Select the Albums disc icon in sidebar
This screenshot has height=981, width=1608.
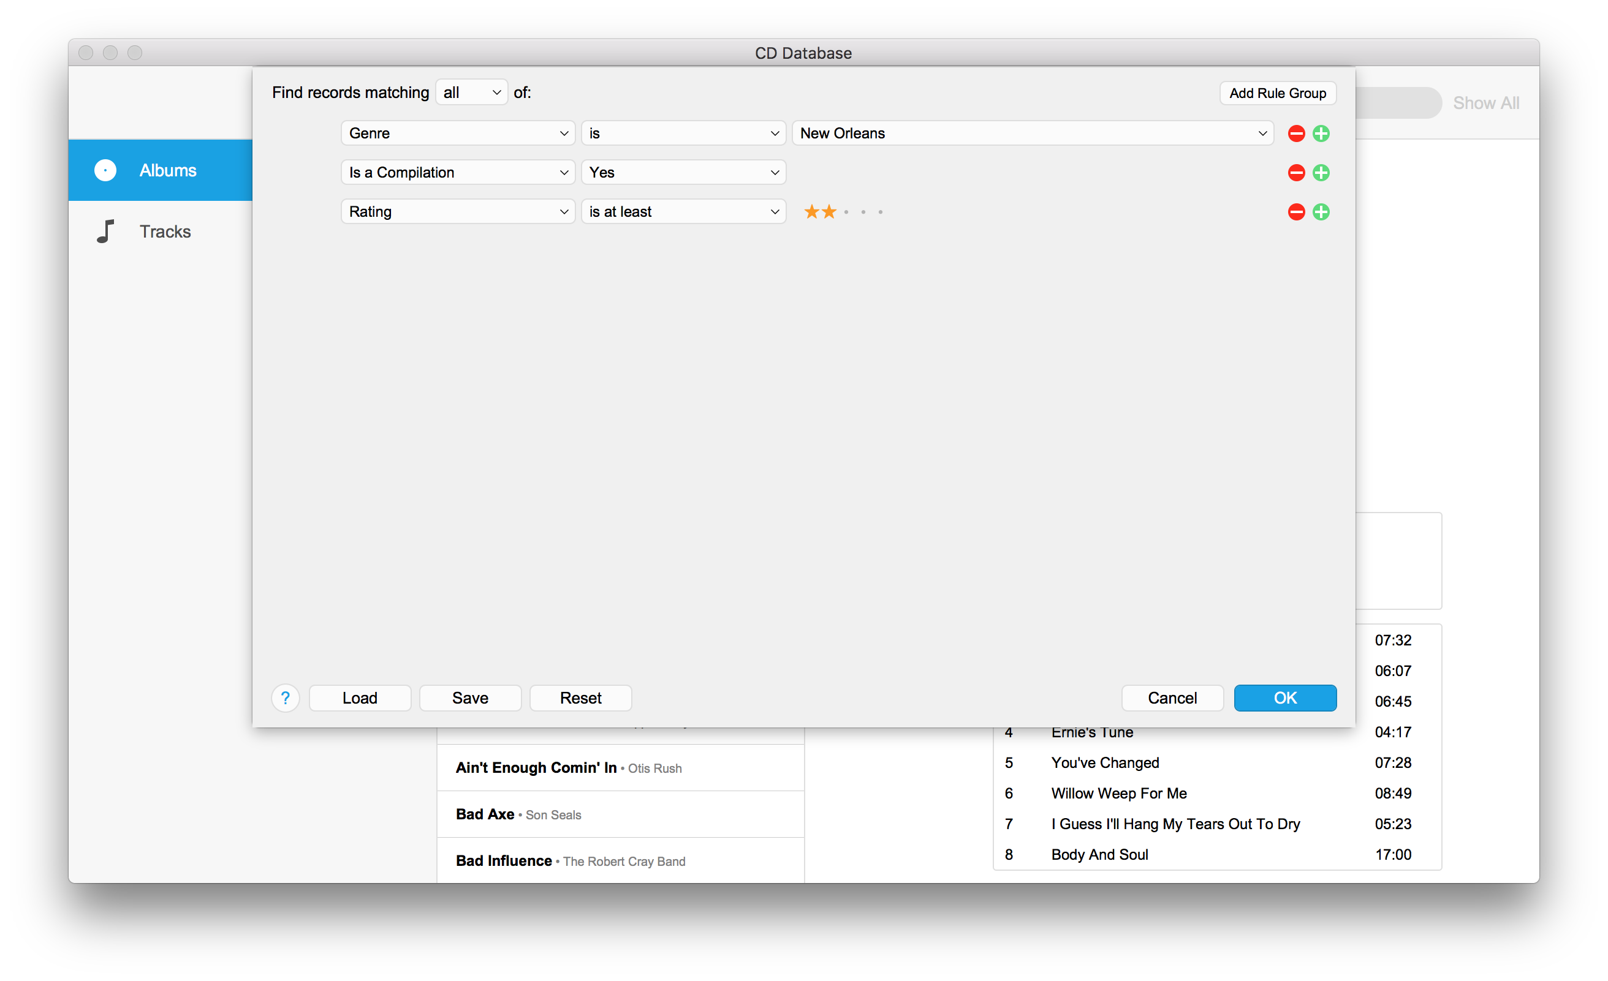pos(105,170)
